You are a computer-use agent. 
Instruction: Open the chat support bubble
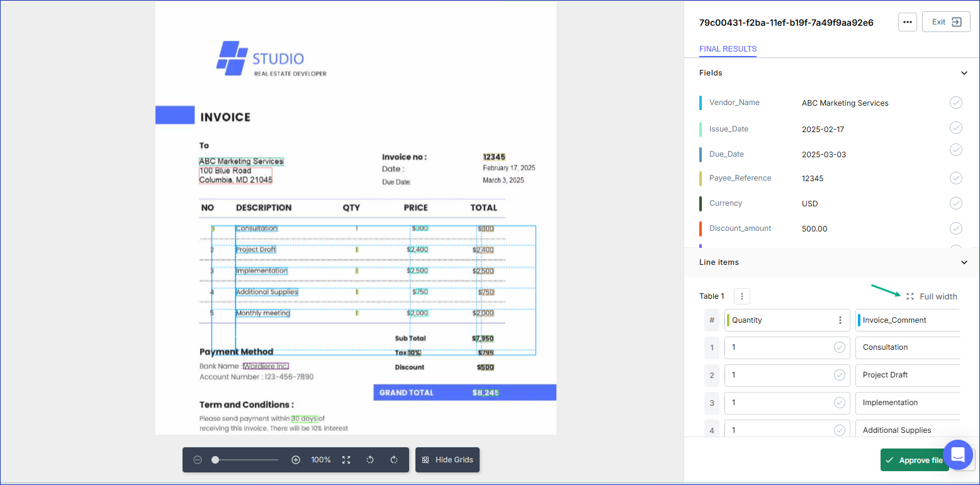coord(957,455)
